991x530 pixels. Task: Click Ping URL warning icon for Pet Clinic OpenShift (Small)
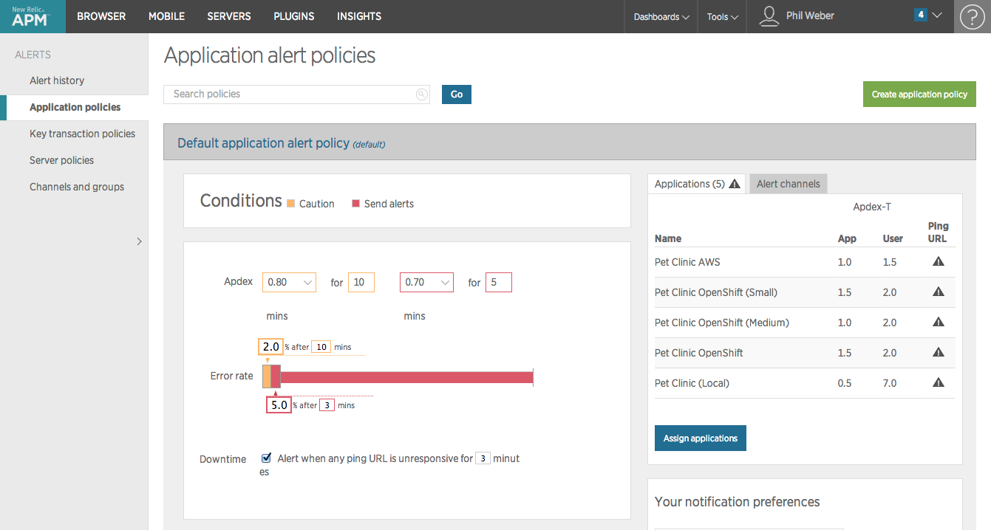[x=939, y=292]
